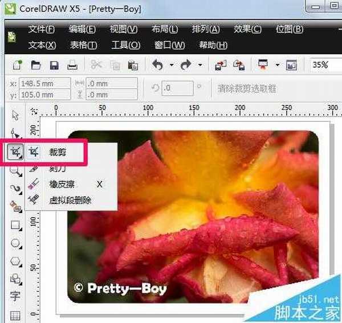Viewport: 342px width, 323px height.
Task: Choose 裁剪 (Crop) from the flyout
Action: [58, 154]
